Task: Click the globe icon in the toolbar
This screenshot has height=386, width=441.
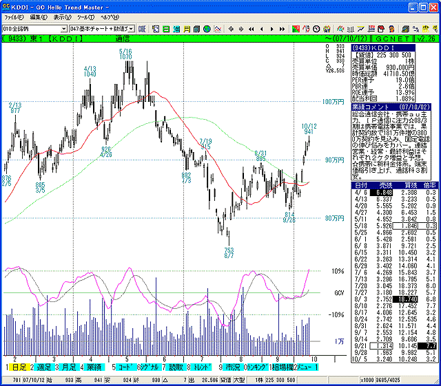Action: click(207, 29)
